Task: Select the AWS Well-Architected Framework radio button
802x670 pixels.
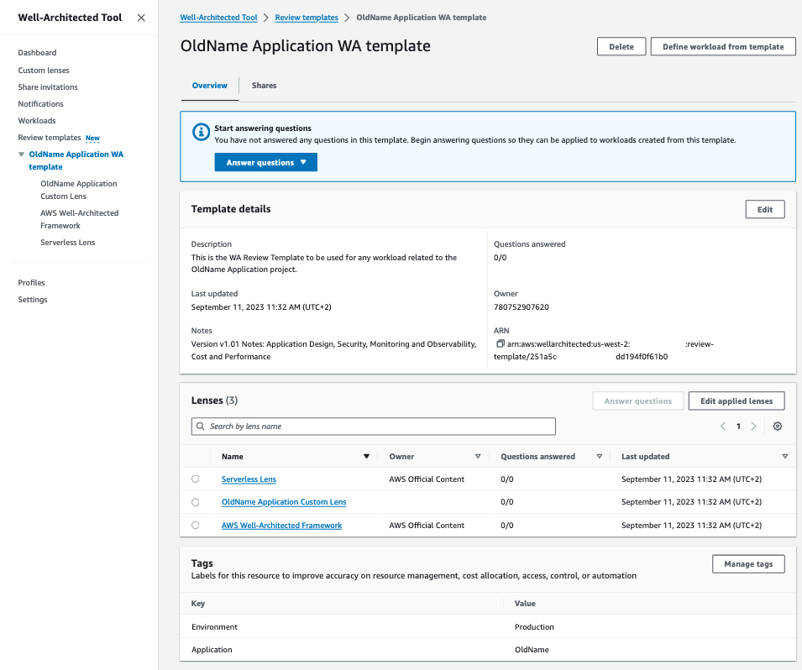Action: click(194, 524)
